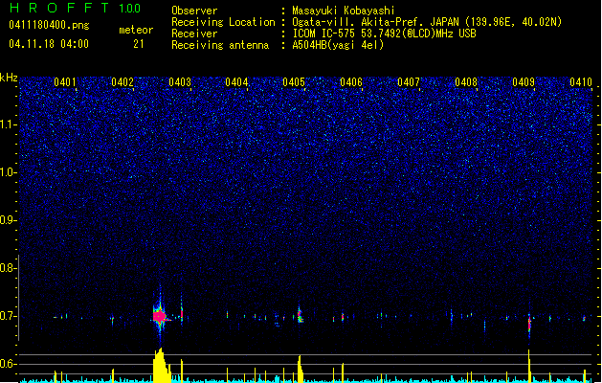Click the yellow power spike near 0409
Image resolution: width=602 pixels, height=383 pixels.
point(529,366)
